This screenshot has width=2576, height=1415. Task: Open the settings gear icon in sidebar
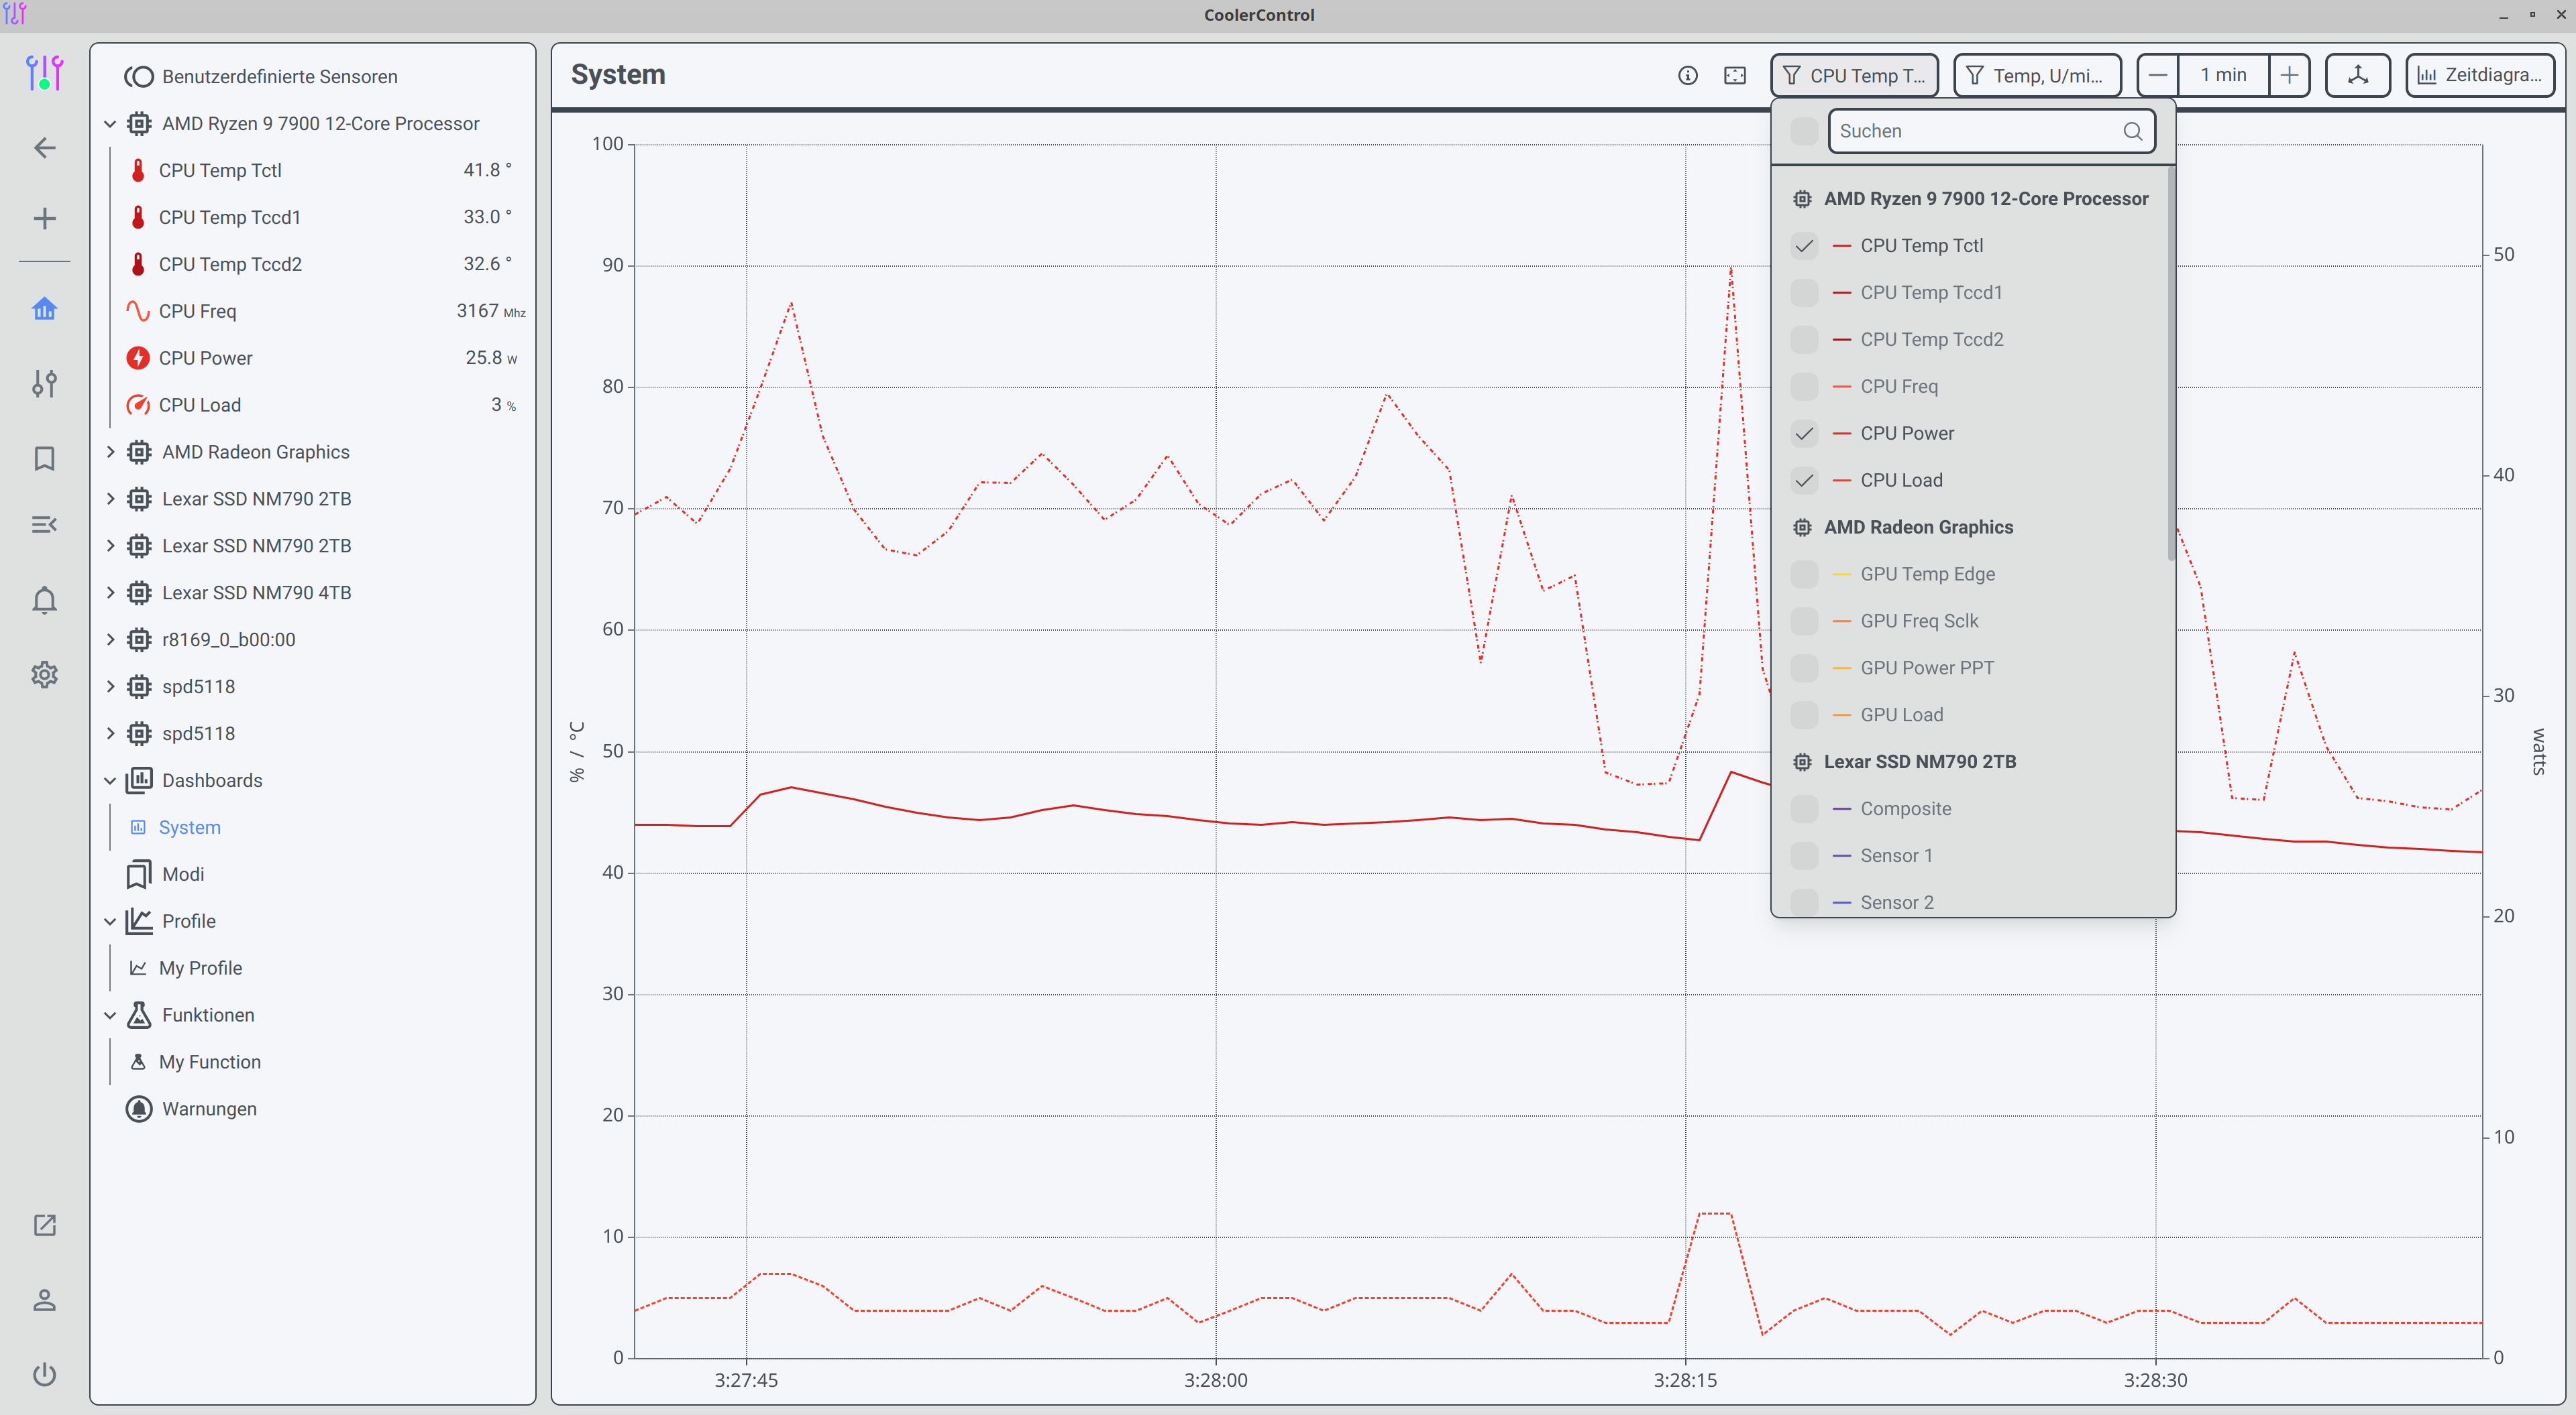pyautogui.click(x=44, y=674)
